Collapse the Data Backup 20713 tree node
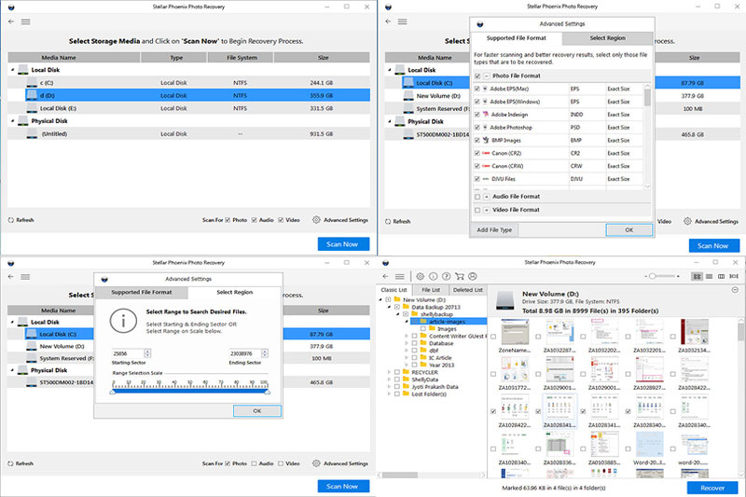The width and height of the screenshot is (746, 497). [389, 307]
